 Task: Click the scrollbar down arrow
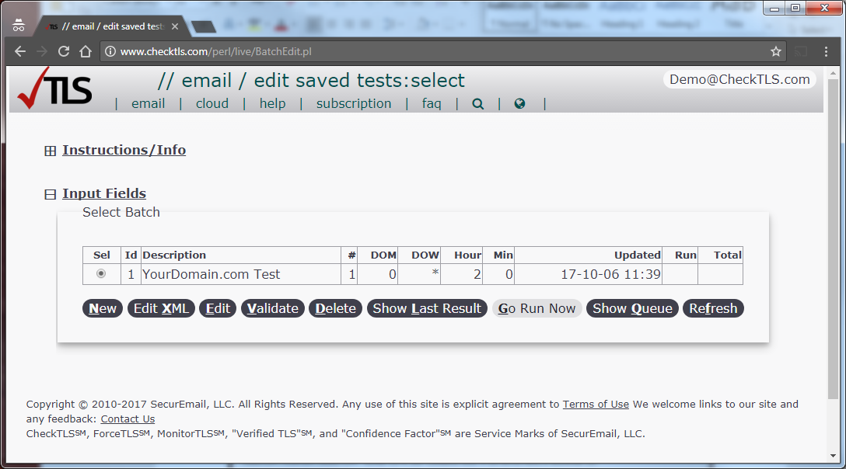pyautogui.click(x=833, y=456)
